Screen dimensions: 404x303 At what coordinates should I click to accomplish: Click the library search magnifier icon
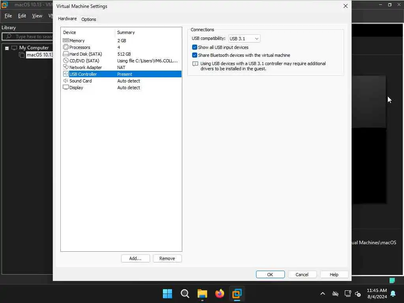click(x=9, y=36)
